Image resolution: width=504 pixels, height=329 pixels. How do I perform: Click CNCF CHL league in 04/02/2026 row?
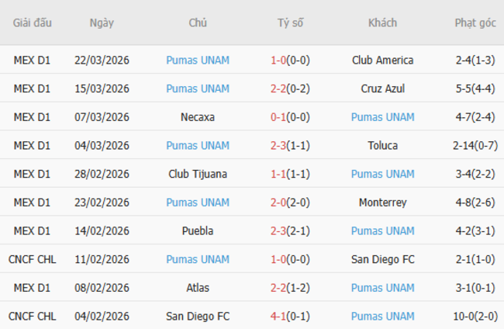(32, 317)
